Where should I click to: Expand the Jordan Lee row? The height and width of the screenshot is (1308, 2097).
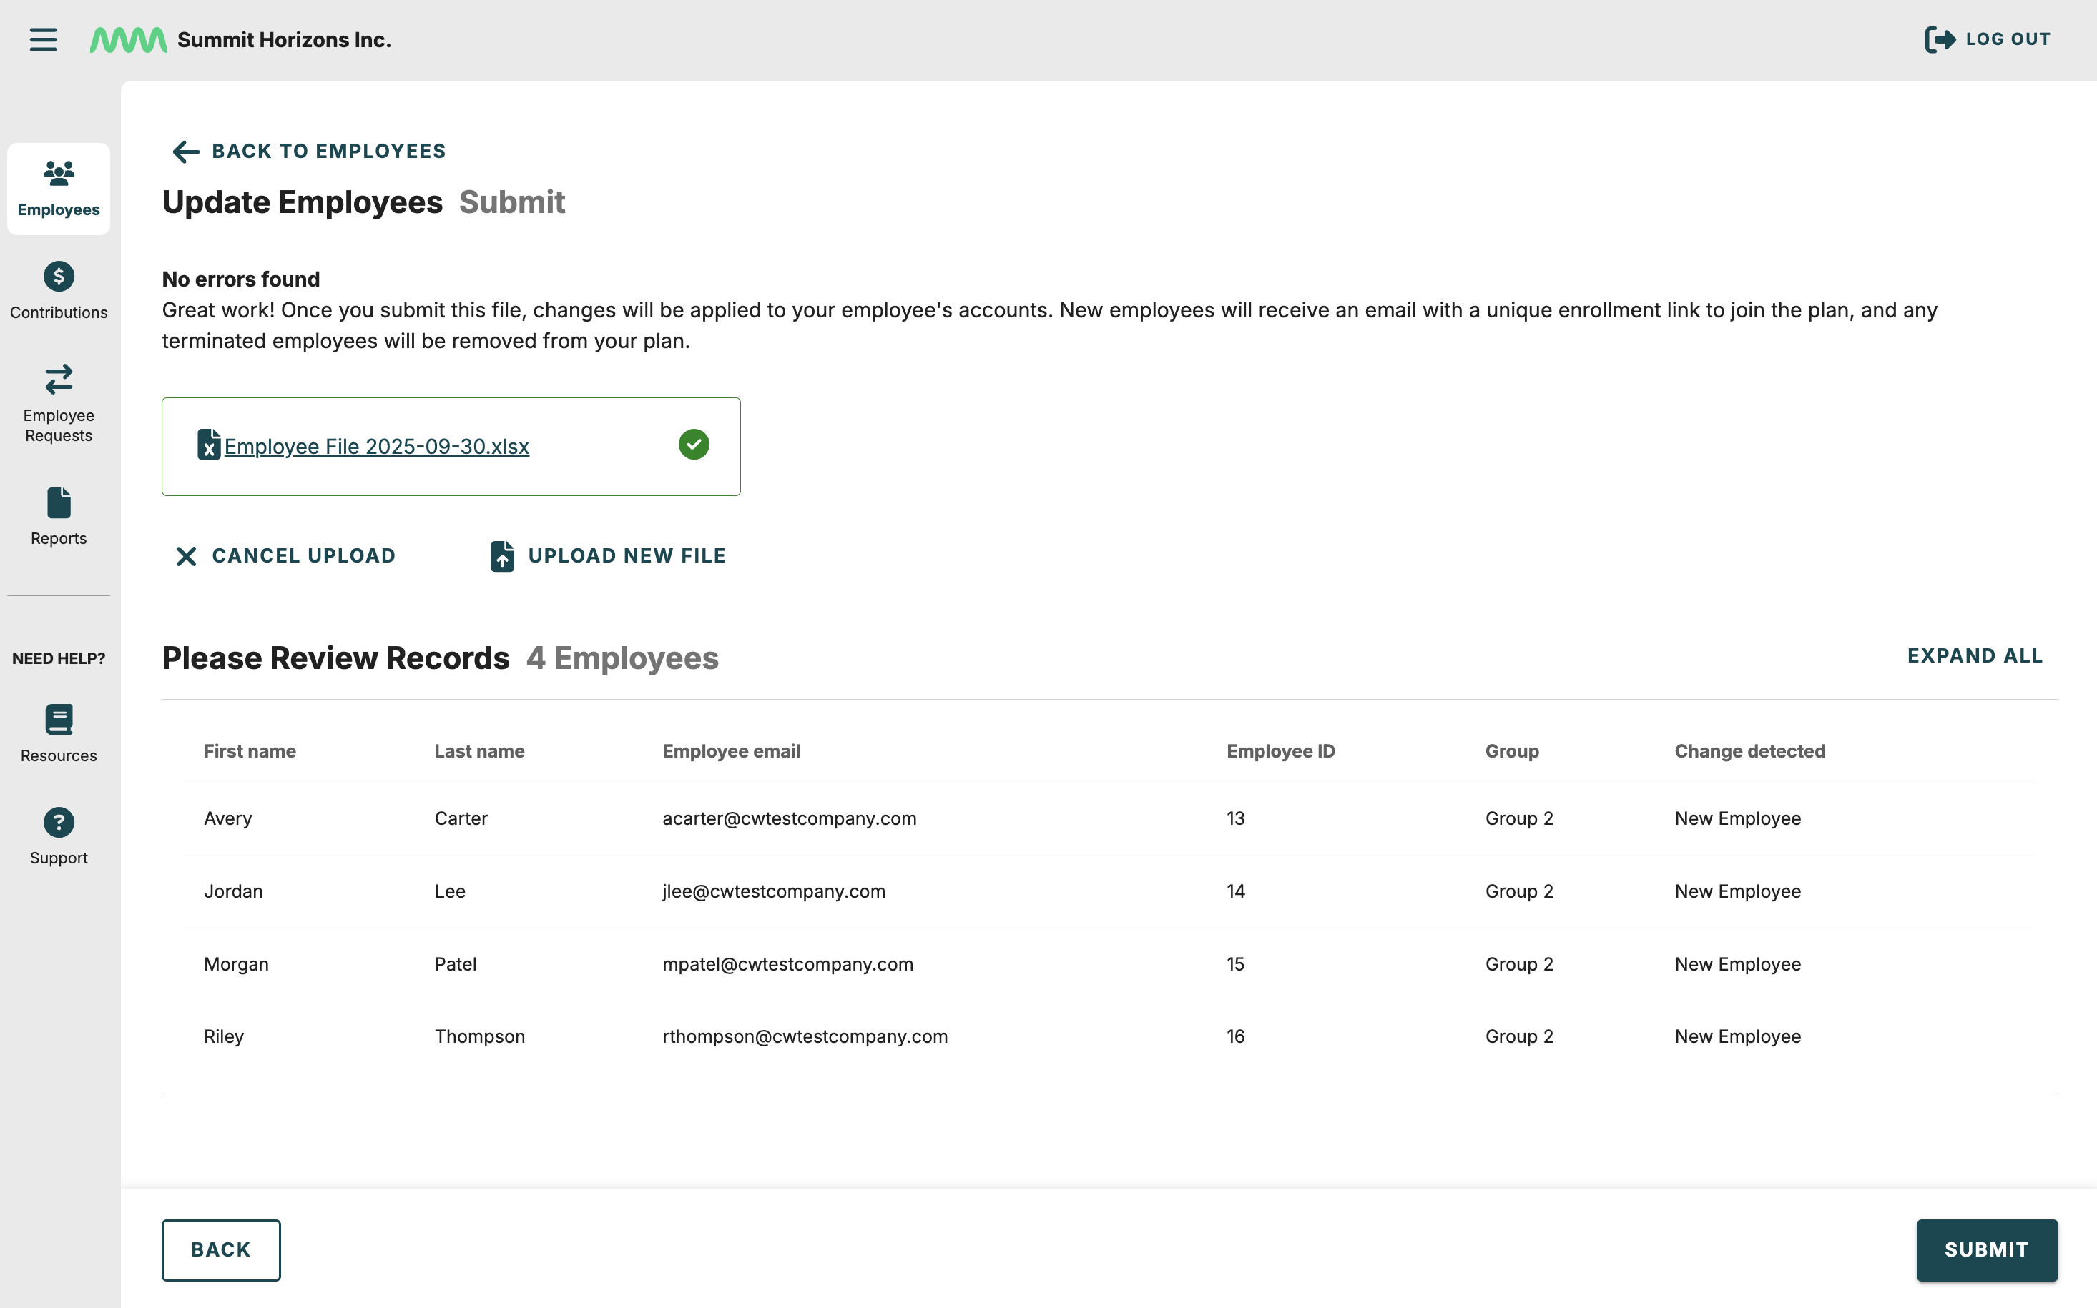coord(1109,891)
